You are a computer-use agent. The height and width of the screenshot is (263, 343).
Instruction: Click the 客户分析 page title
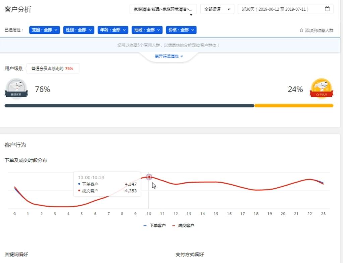[x=18, y=9]
